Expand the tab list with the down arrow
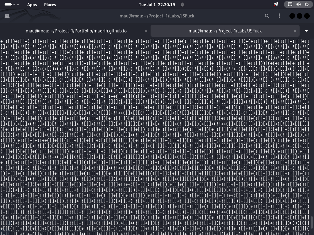The image size is (314, 235). coord(306,31)
